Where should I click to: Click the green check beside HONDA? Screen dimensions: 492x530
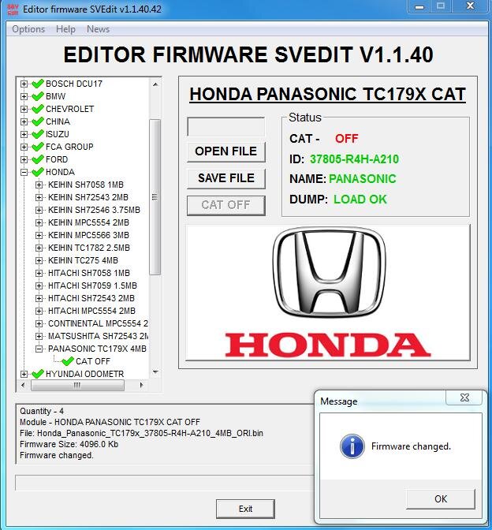(38, 172)
